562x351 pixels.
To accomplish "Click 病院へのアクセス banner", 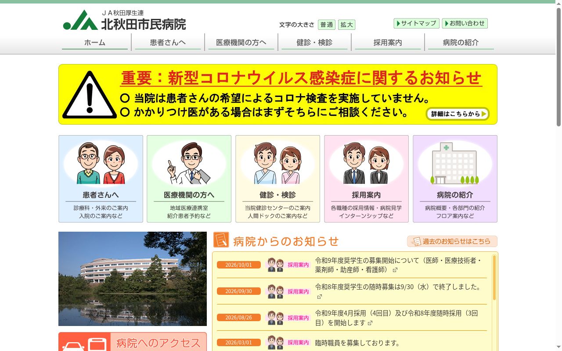I will (x=133, y=342).
